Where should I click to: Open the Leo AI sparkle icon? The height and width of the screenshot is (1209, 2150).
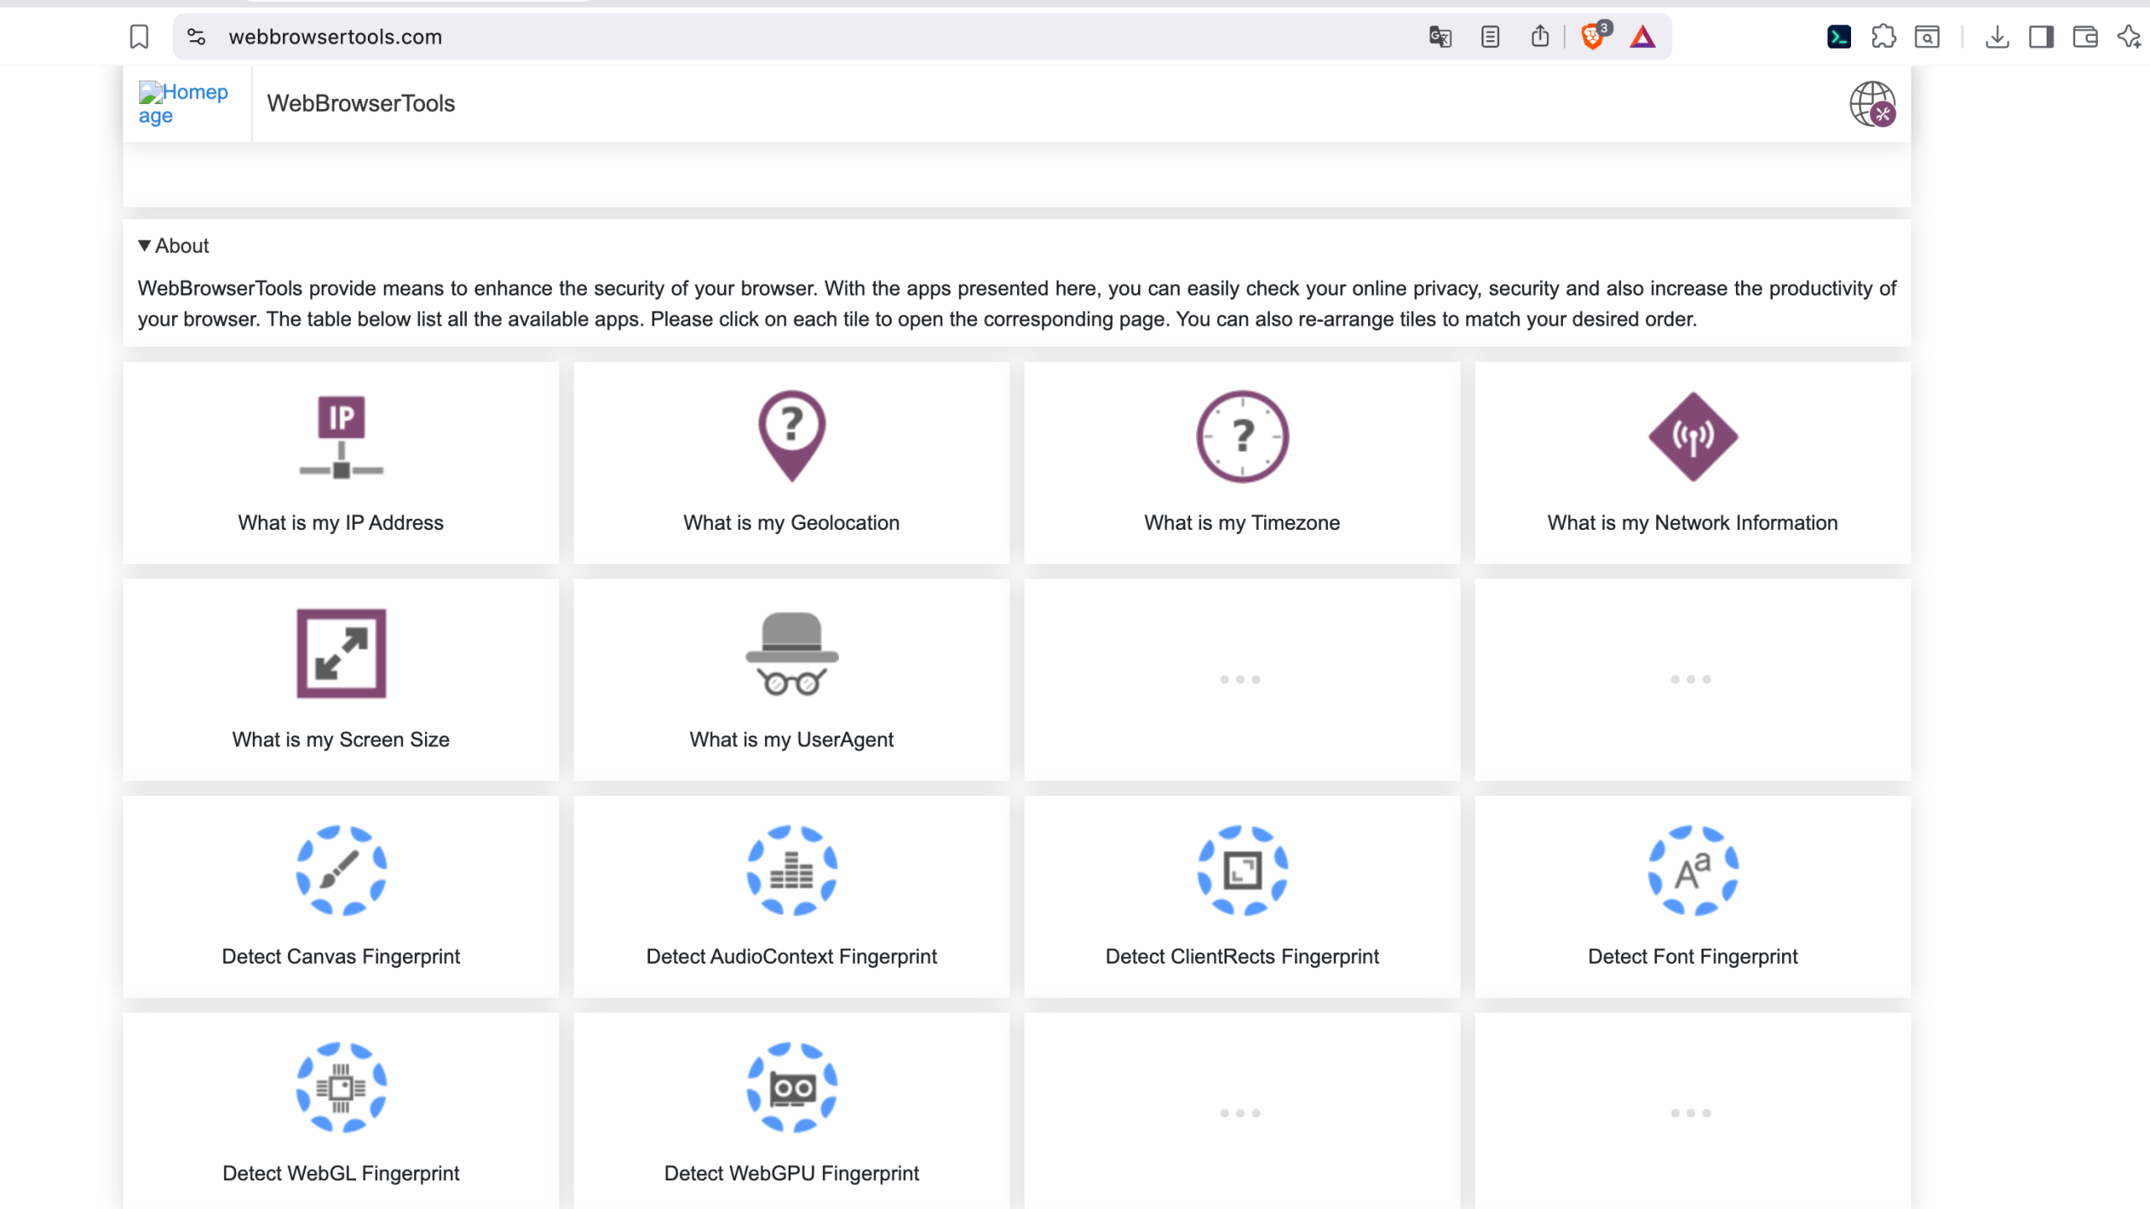point(2129,37)
